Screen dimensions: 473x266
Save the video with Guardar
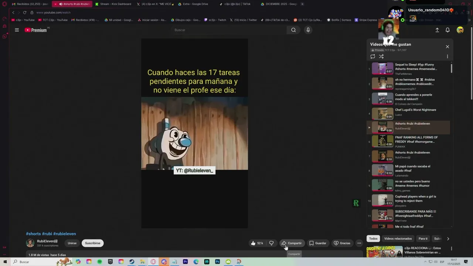[x=317, y=243]
